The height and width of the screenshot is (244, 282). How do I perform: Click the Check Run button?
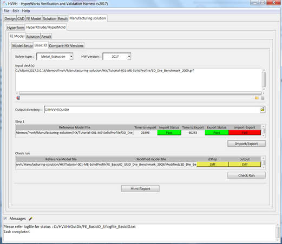click(x=246, y=175)
